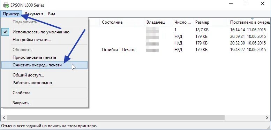The image size is (271, 130).
Task: Click the left scroll arrow of horizontal scrollbar
Action: pyautogui.click(x=4, y=118)
